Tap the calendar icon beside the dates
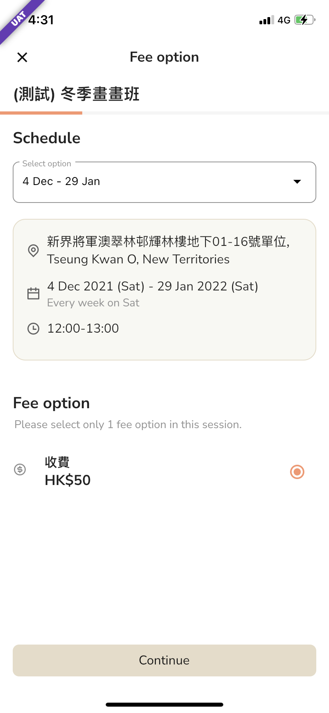 (33, 294)
